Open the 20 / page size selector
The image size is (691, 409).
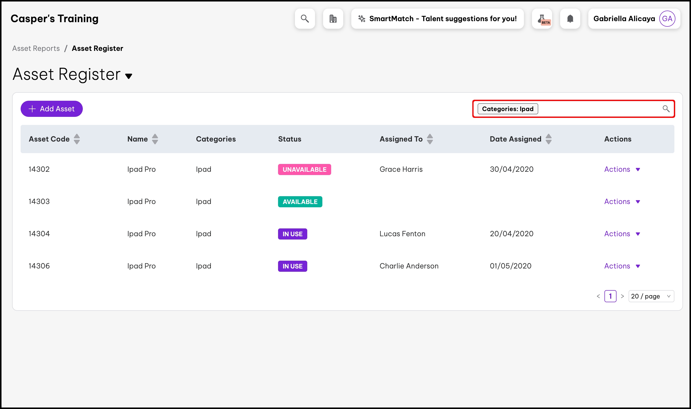tap(651, 296)
